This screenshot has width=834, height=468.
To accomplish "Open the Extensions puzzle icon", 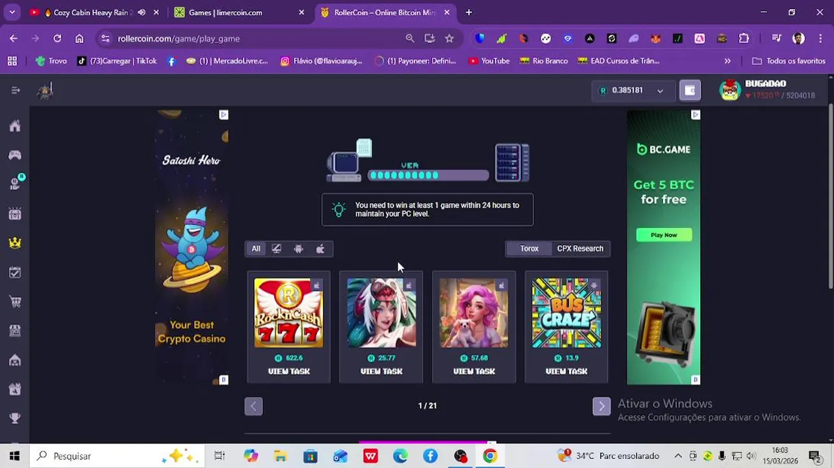I will [744, 38].
